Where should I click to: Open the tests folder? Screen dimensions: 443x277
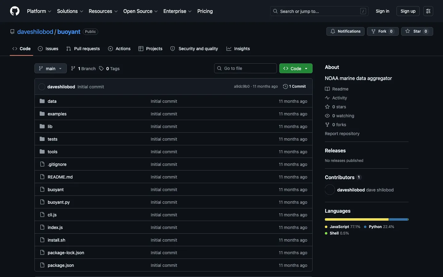pos(52,139)
